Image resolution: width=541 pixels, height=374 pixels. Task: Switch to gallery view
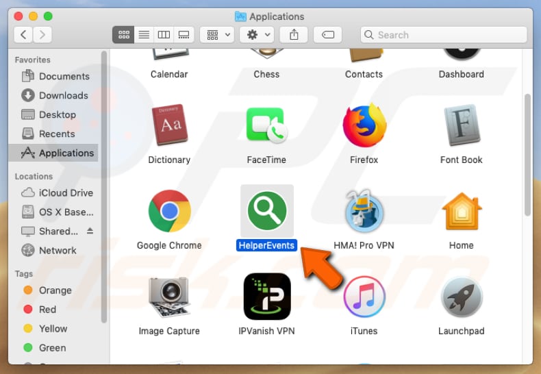pyautogui.click(x=184, y=34)
